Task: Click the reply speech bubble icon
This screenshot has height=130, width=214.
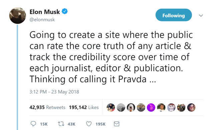Action: pyautogui.click(x=33, y=124)
